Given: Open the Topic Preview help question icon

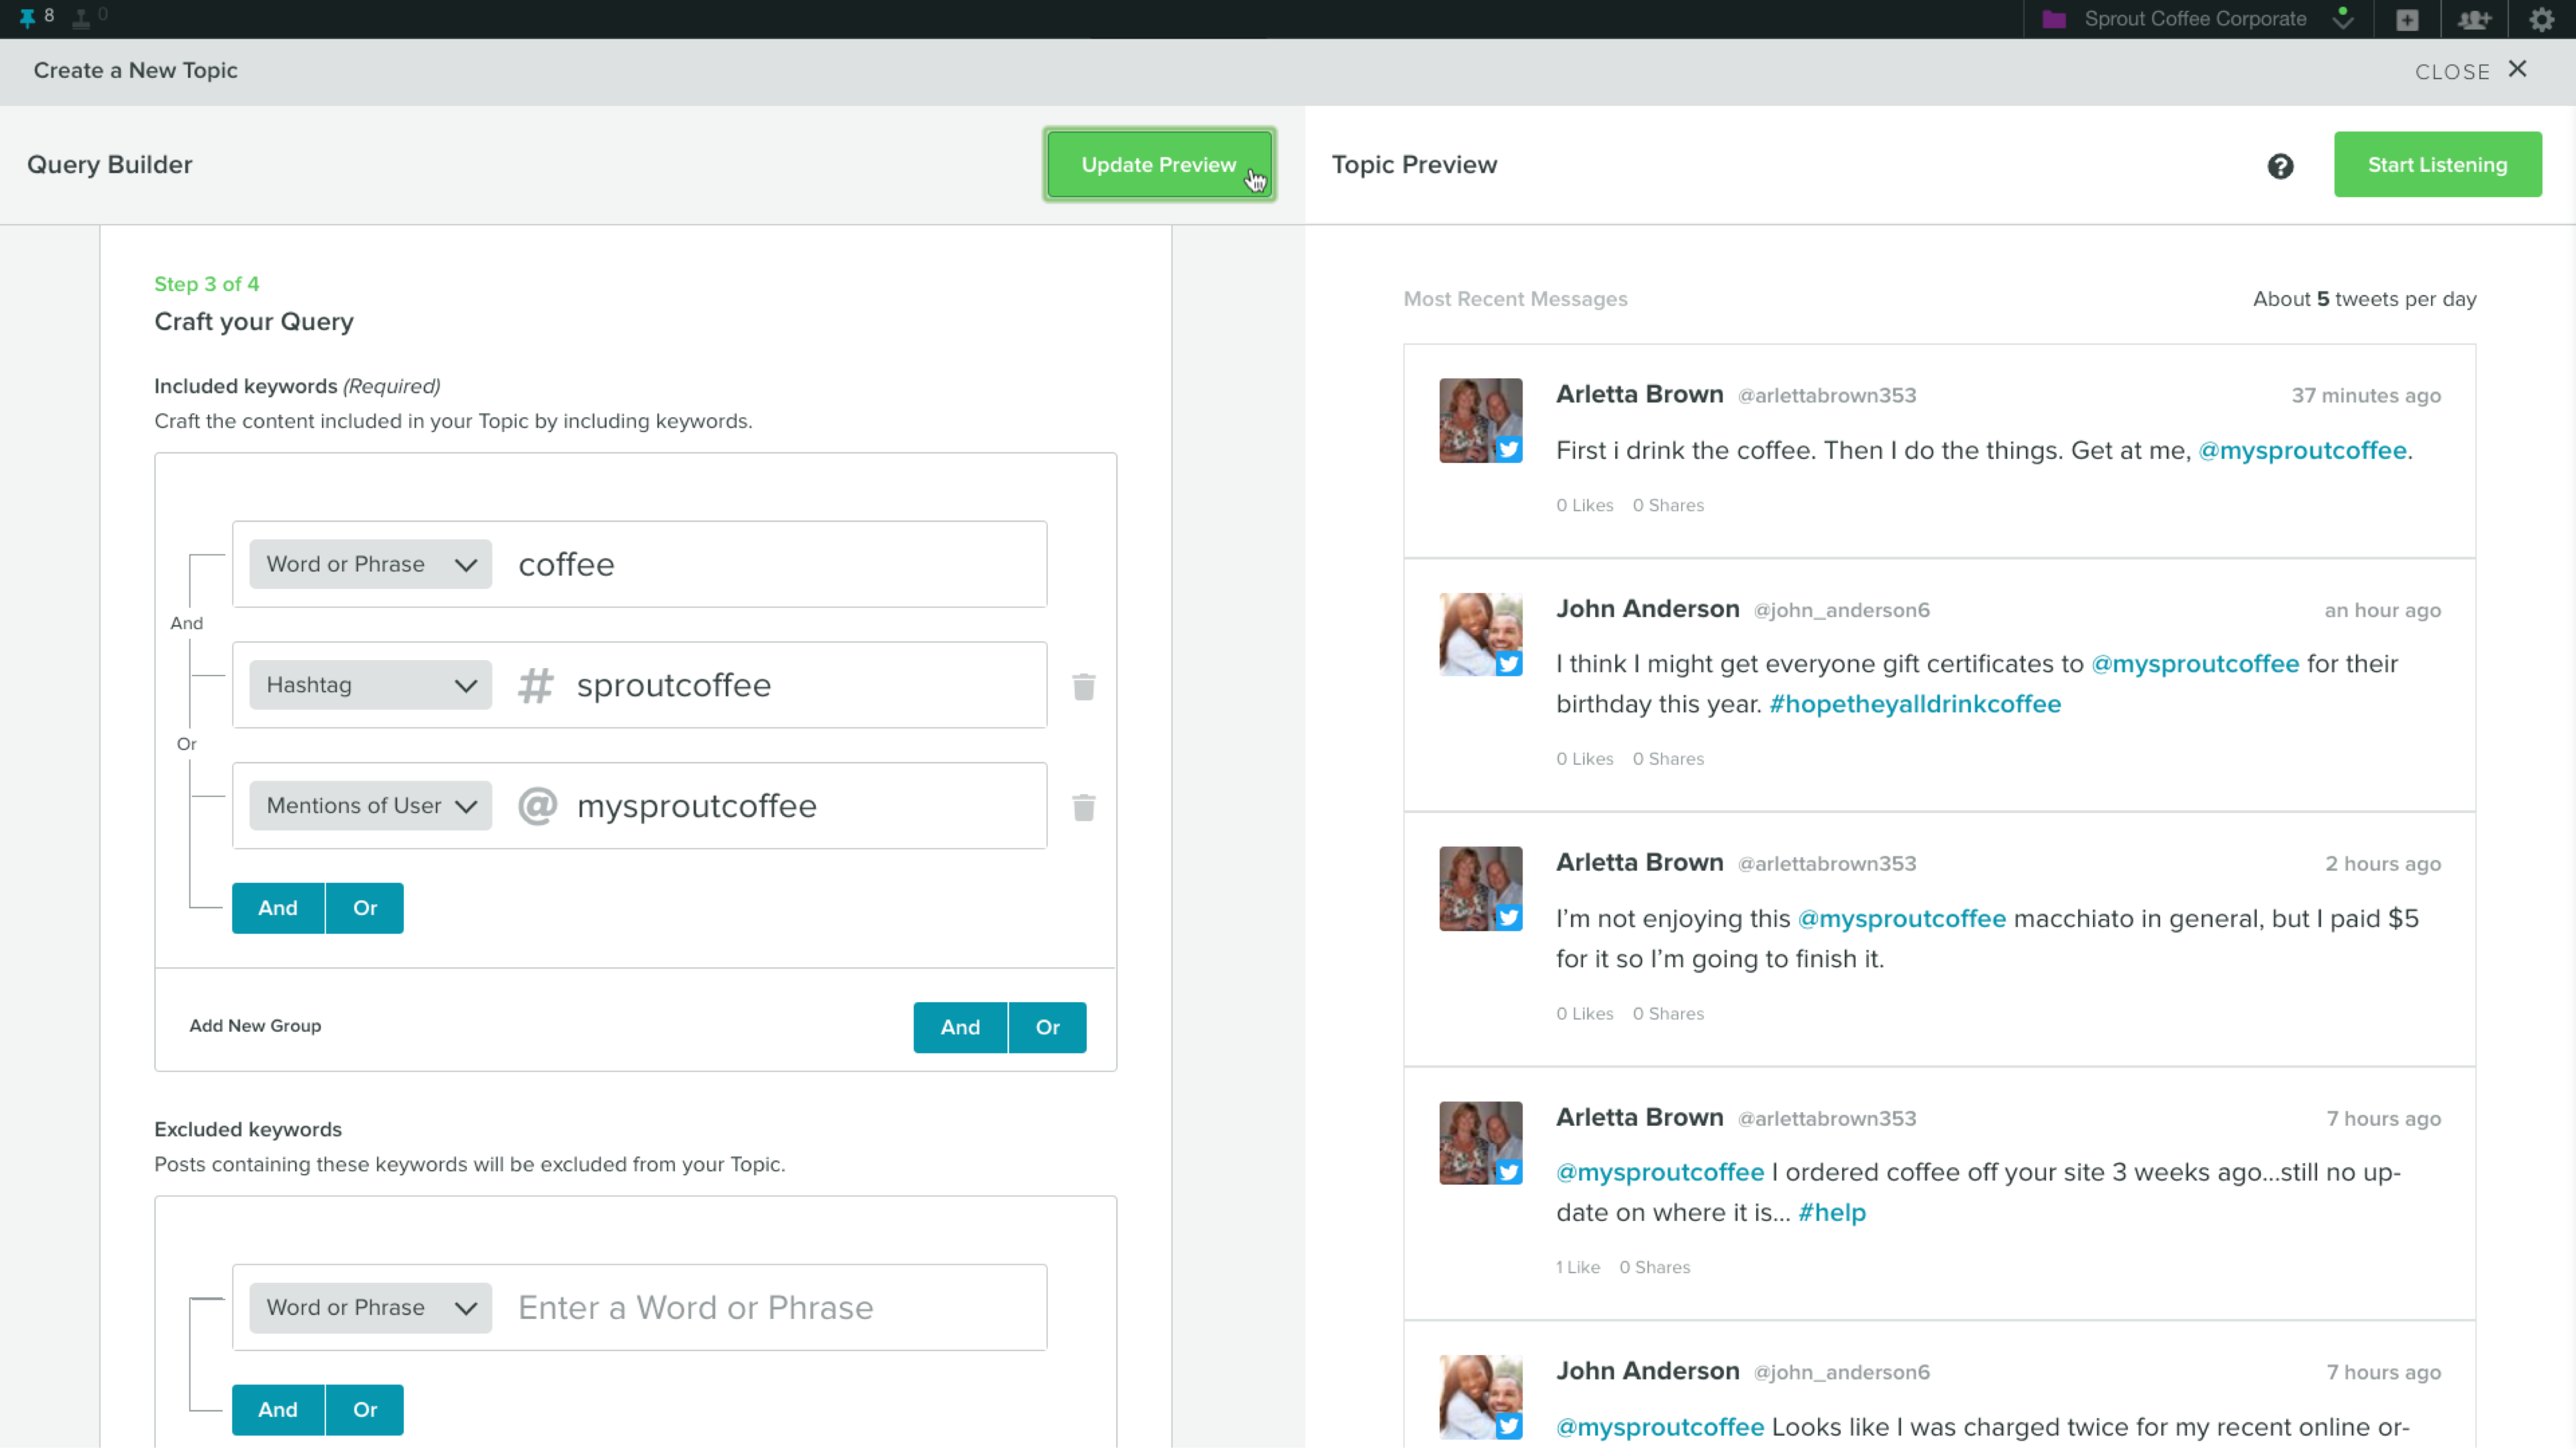Looking at the screenshot, I should point(2280,166).
